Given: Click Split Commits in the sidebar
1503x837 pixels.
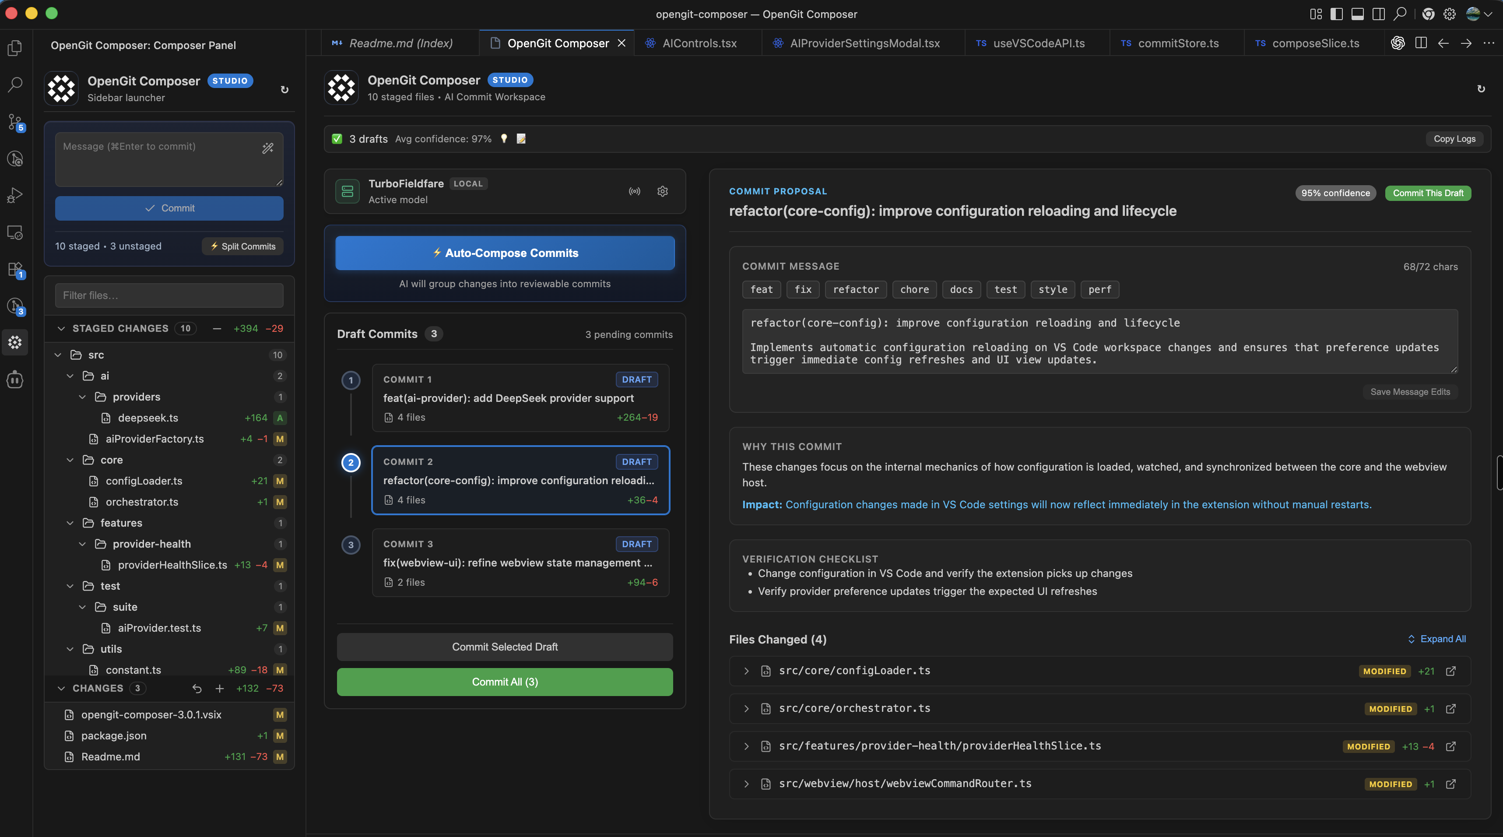Looking at the screenshot, I should pos(243,246).
